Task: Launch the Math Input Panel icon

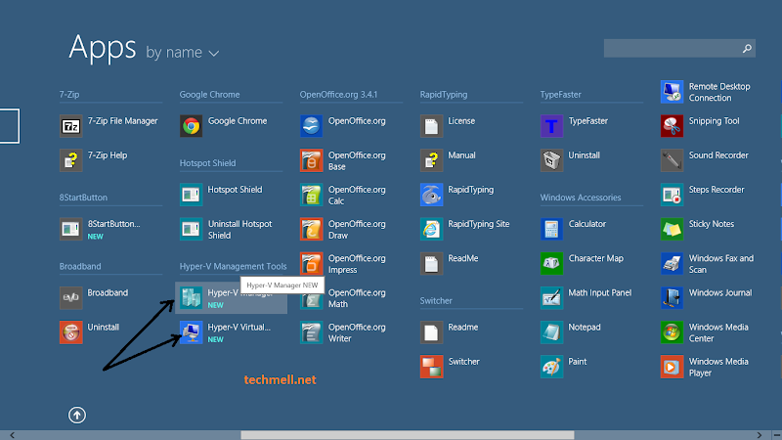Action: pos(551,298)
